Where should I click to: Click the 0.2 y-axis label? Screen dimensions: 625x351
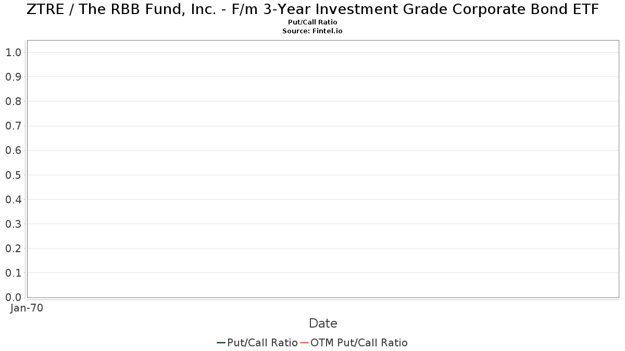click(13, 248)
